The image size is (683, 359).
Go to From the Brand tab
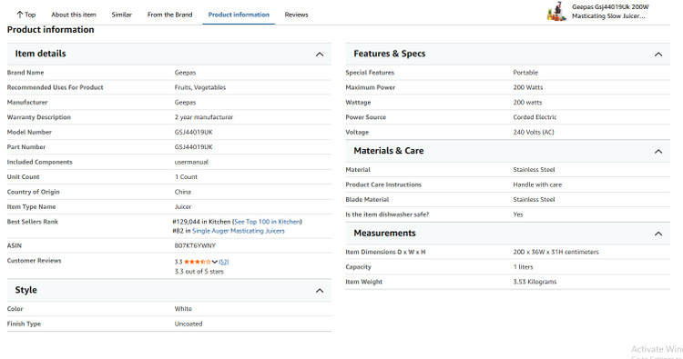[170, 15]
